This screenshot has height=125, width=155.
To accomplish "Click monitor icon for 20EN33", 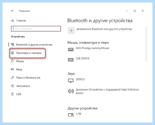I will pyautogui.click(x=71, y=81).
